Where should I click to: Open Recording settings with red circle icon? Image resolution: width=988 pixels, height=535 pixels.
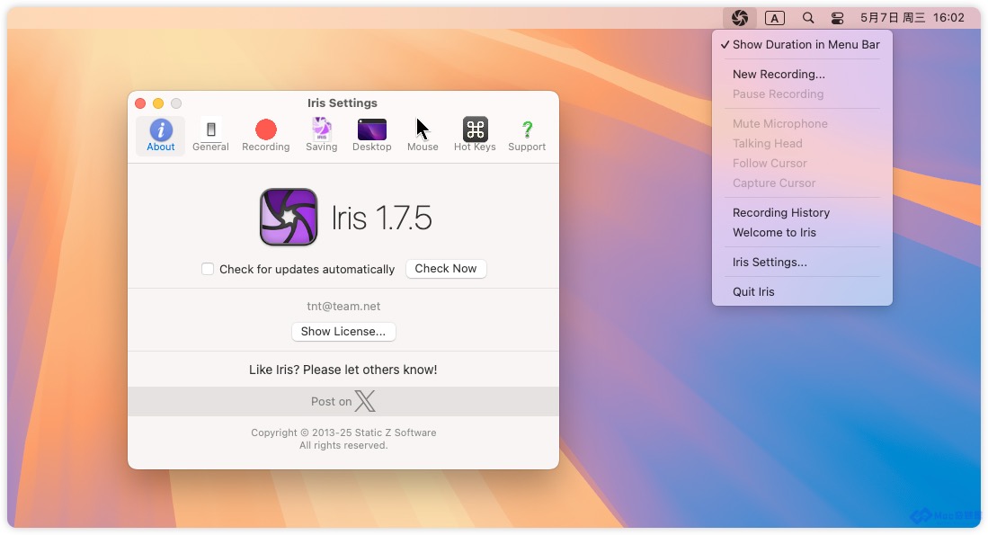tap(266, 136)
